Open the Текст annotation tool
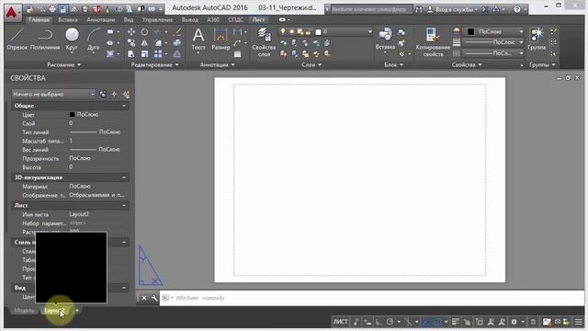588x331 pixels. pos(198,40)
